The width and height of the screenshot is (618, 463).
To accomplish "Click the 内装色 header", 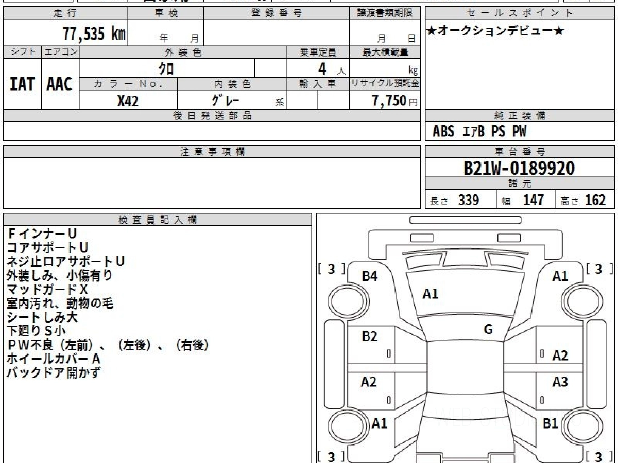I will click(232, 84).
